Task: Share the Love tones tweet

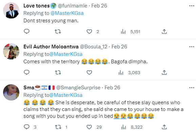Action: click(164, 31)
